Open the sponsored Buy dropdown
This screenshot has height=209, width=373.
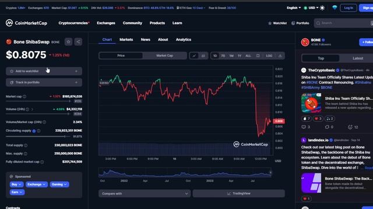[x=16, y=185]
